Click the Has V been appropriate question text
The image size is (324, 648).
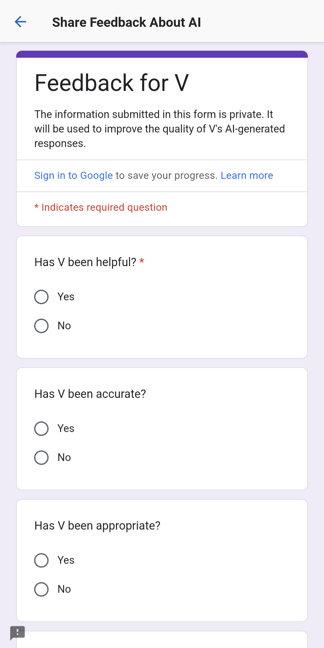coord(97,526)
